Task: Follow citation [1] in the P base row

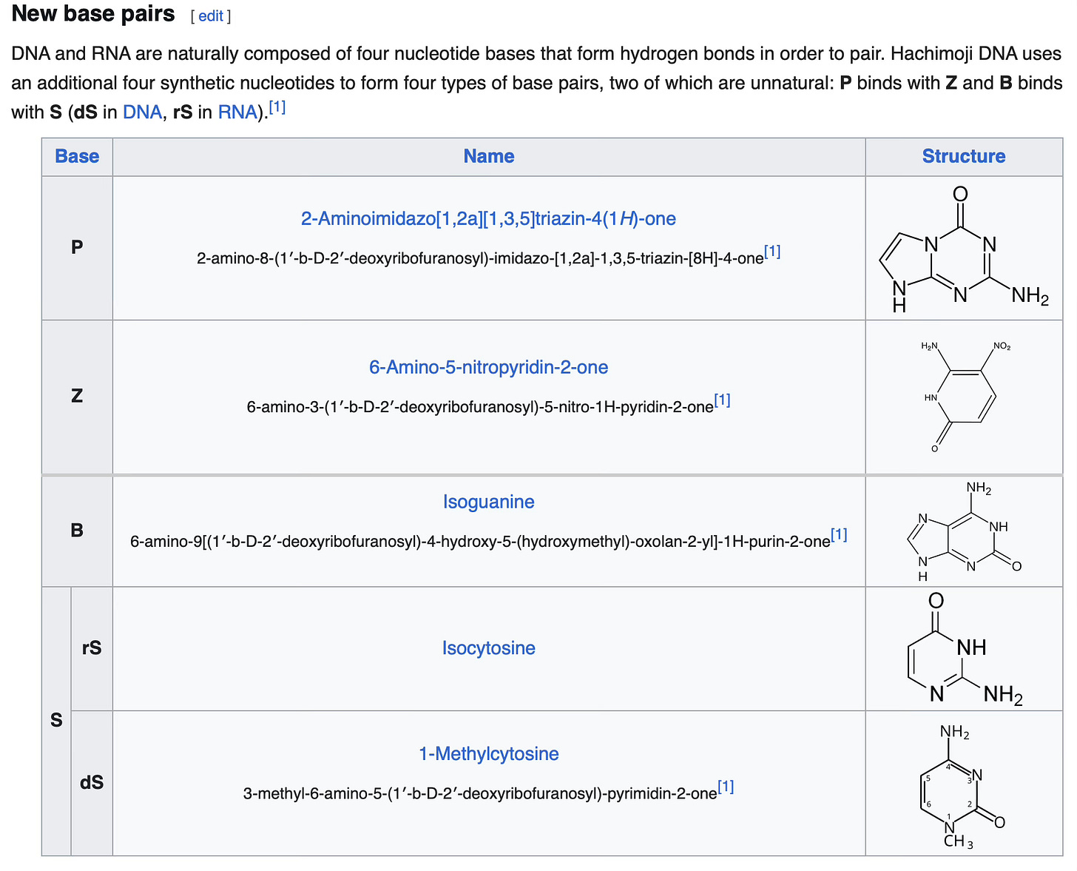Action: point(772,252)
